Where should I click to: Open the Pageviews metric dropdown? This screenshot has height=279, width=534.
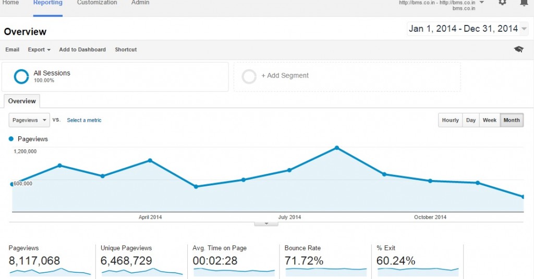click(x=30, y=120)
